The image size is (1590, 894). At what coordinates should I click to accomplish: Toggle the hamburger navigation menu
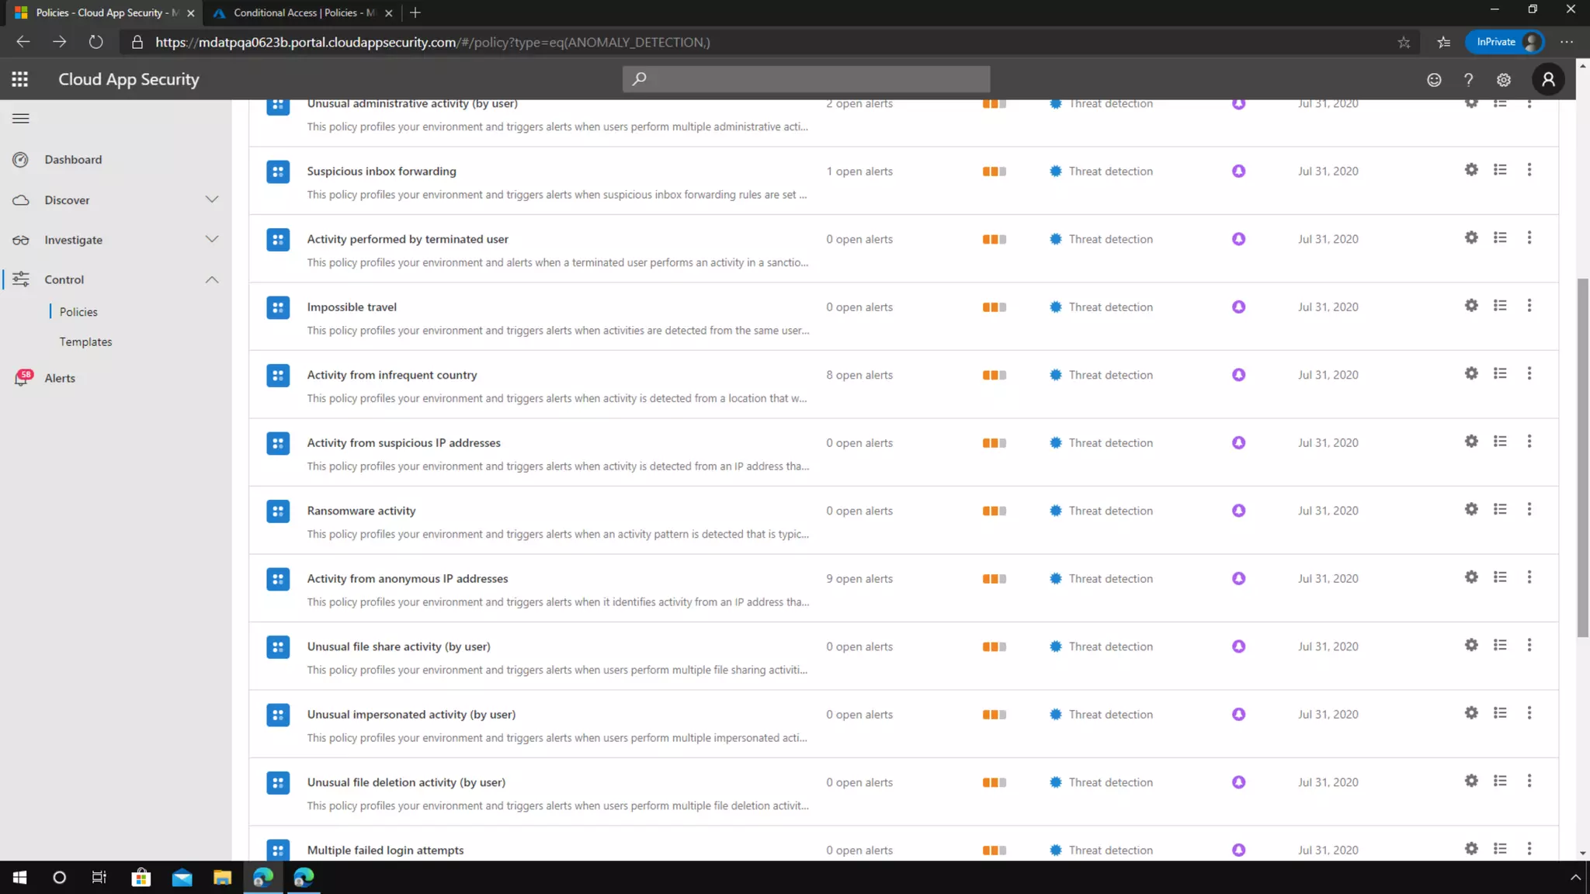click(21, 119)
